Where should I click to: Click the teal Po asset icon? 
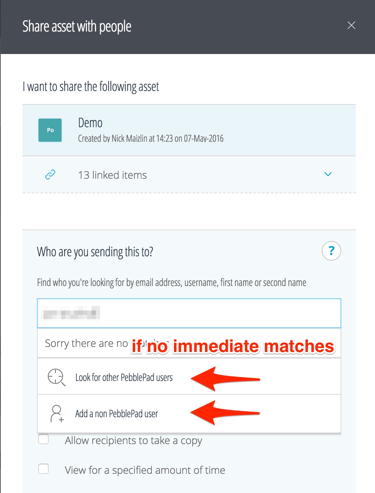tap(50, 130)
